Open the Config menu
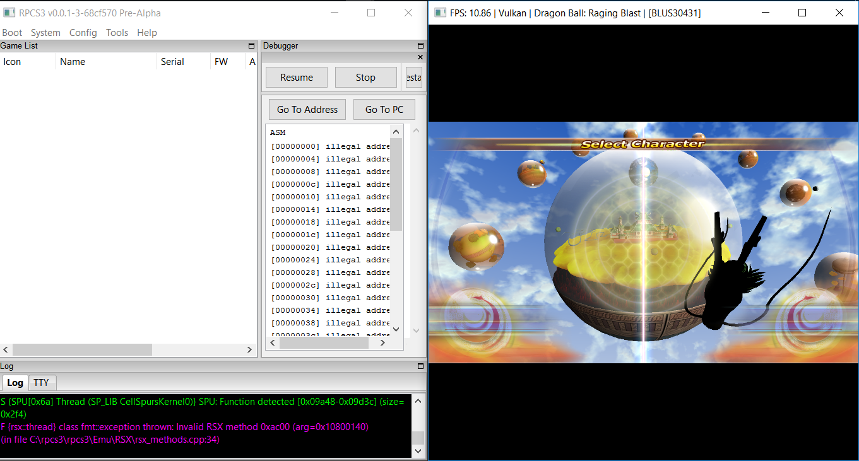 click(83, 32)
